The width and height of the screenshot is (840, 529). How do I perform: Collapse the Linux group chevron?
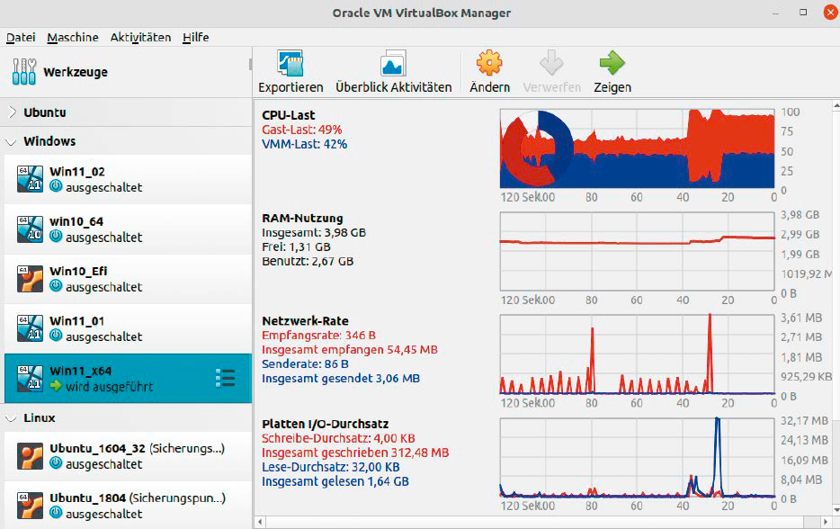click(11, 418)
